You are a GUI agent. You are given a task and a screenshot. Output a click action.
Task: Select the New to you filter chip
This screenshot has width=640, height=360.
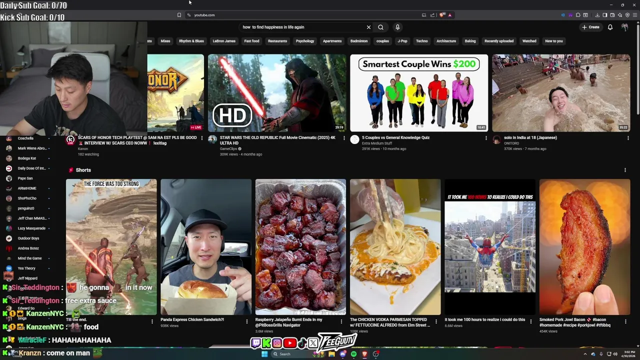554,41
